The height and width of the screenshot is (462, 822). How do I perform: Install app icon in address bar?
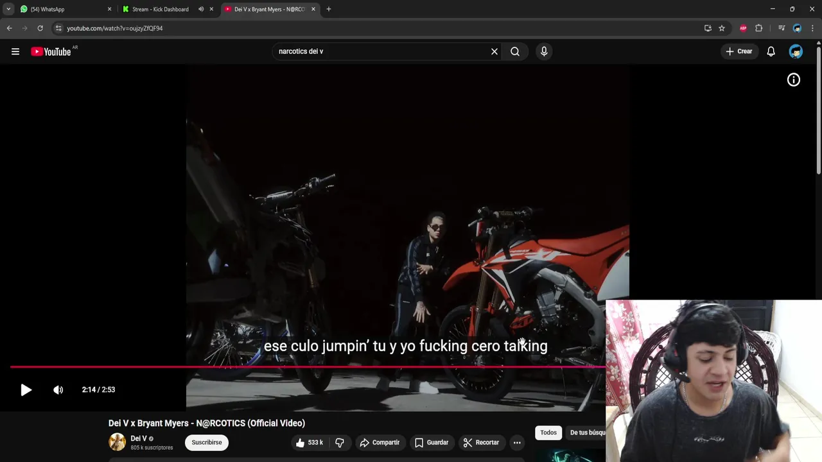(708, 28)
